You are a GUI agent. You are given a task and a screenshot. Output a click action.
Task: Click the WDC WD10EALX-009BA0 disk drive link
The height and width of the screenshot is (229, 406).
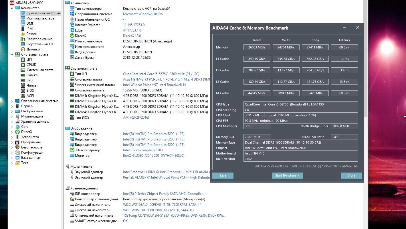(162, 205)
